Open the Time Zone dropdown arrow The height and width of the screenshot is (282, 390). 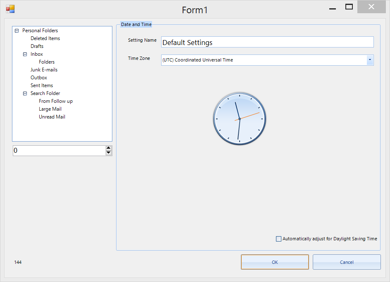coord(370,60)
